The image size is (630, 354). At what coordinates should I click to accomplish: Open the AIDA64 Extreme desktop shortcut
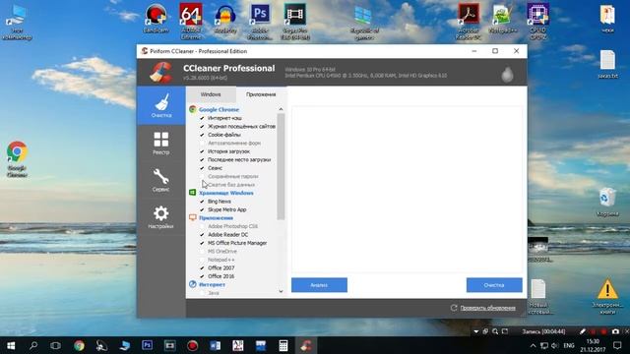click(191, 22)
